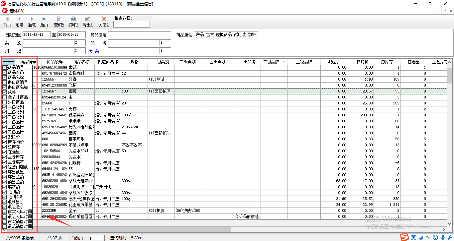Click the 共:9005 条记录 status text
Image resolution: width=454 pixels, height=241 pixels.
pyautogui.click(x=20, y=238)
